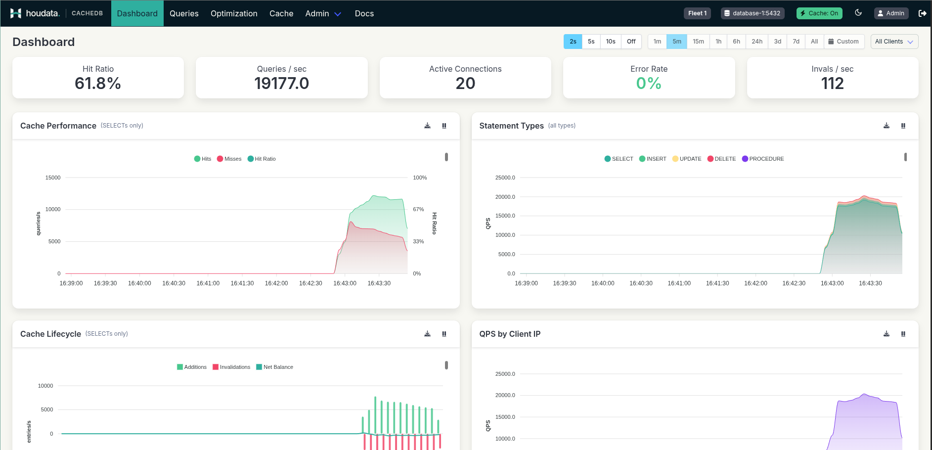This screenshot has width=932, height=450.
Task: Click the logout arrow icon
Action: 922,13
